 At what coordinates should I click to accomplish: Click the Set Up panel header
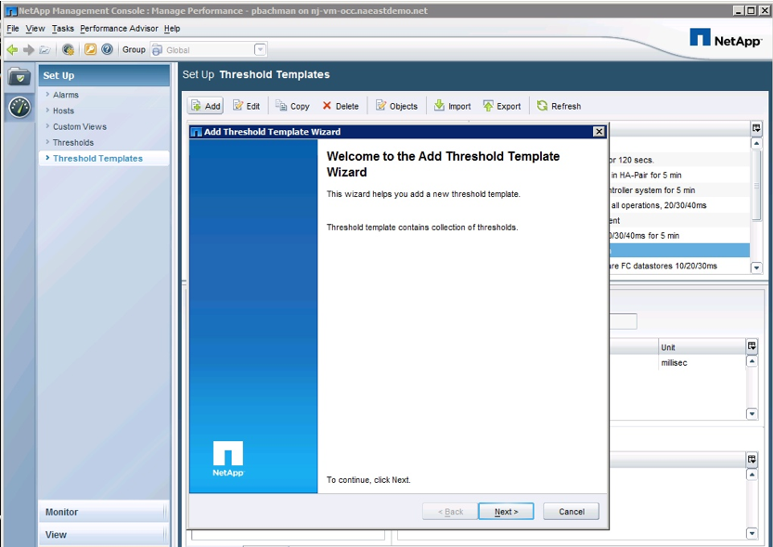[x=104, y=75]
